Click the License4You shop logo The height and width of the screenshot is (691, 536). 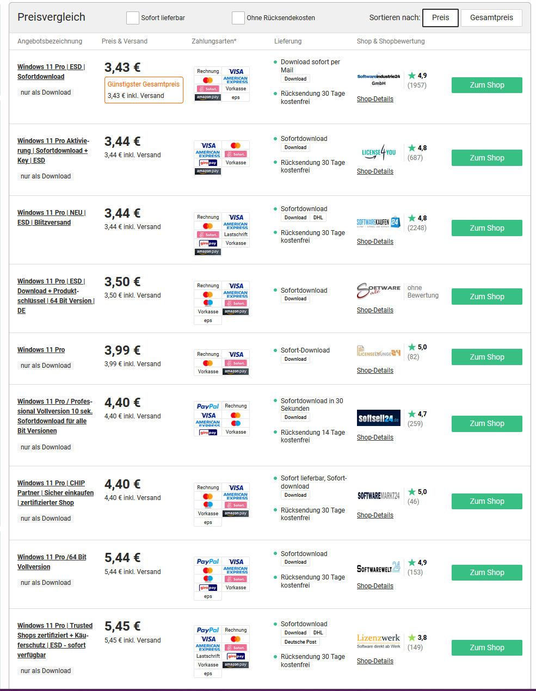click(379, 153)
